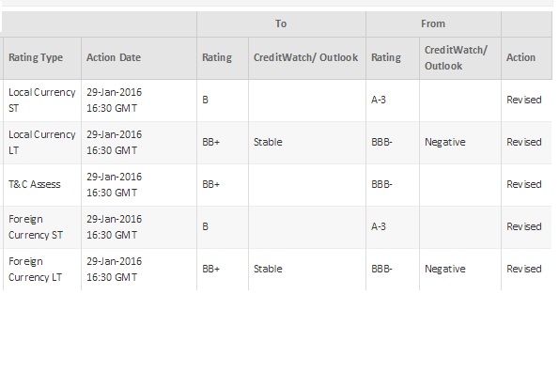The image size is (559, 387).
Task: Select the Local Currency LT row label
Action: (x=42, y=143)
